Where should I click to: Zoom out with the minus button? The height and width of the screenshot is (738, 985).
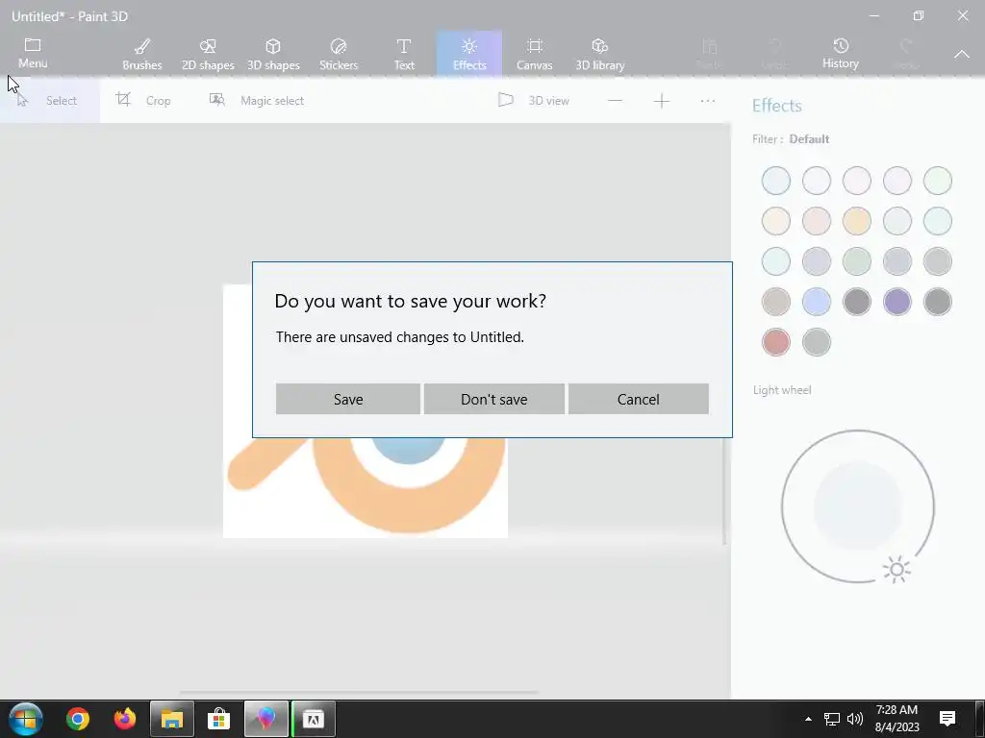click(615, 100)
